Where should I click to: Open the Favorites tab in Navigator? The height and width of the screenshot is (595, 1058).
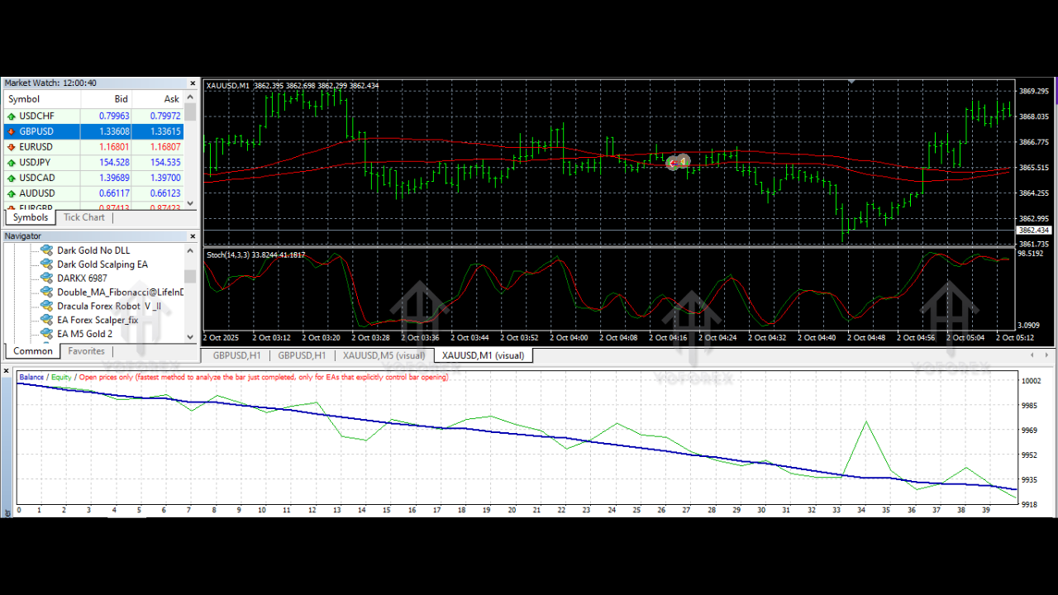[86, 351]
